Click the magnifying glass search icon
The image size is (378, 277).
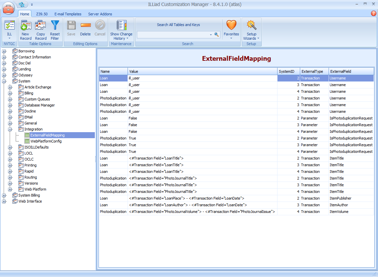[x=216, y=35]
